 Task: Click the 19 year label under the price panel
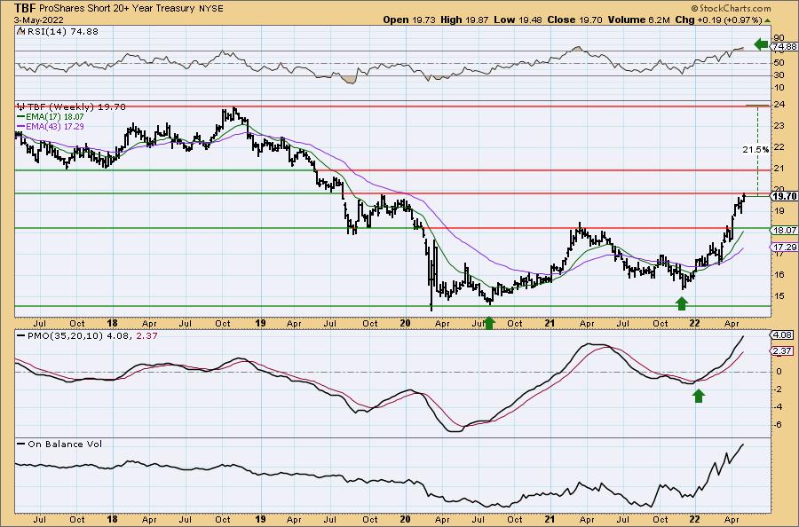point(260,323)
